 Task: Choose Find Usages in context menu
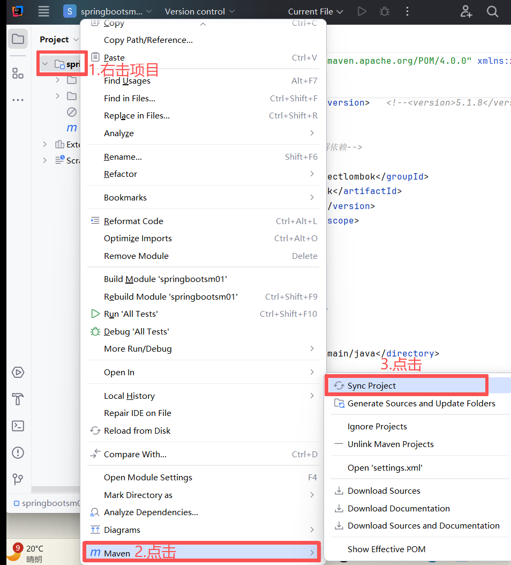coord(203,81)
